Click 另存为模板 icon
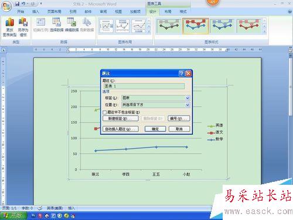The image size is (293, 220). (x=23, y=27)
